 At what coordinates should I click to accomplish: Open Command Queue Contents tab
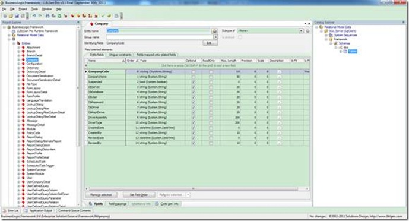coord(74,210)
